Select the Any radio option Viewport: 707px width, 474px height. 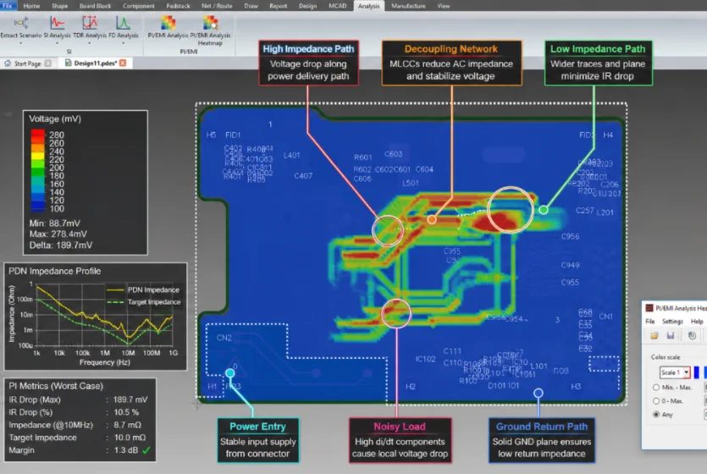point(656,415)
